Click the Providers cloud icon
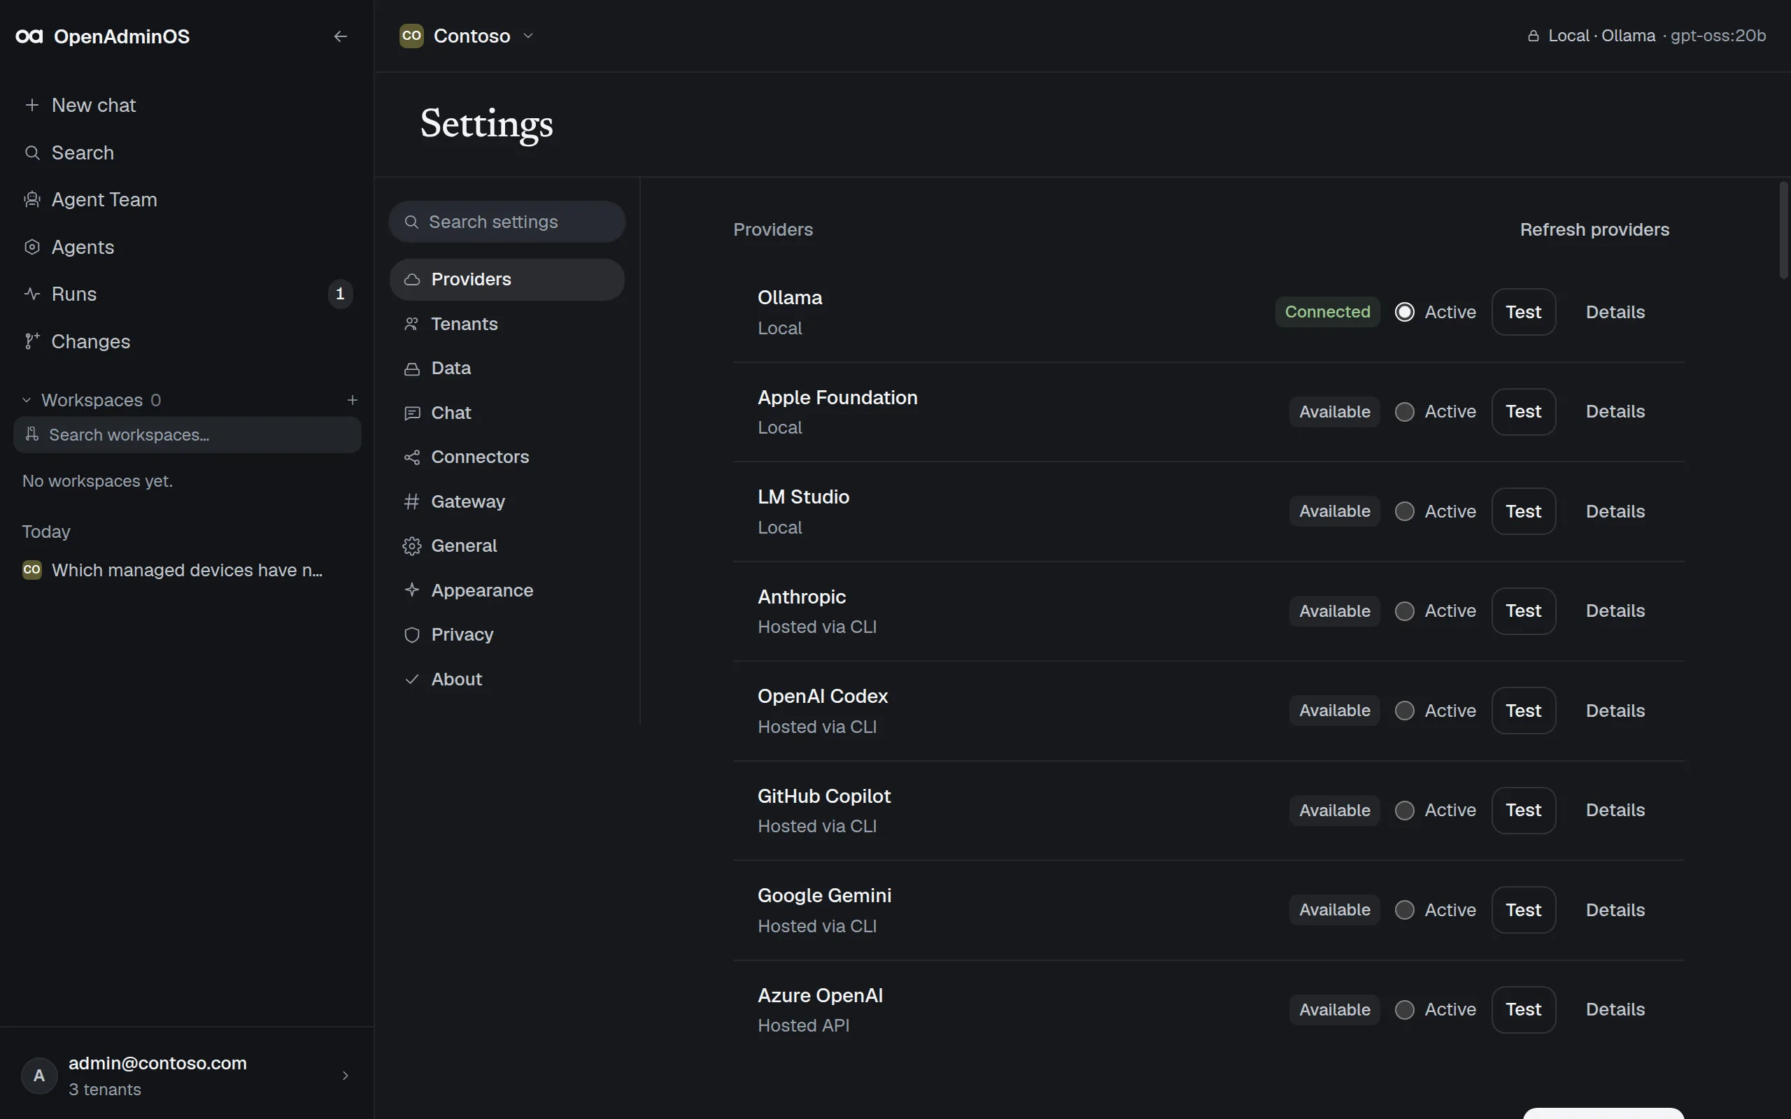Screen dimensions: 1791x1119 coord(412,279)
